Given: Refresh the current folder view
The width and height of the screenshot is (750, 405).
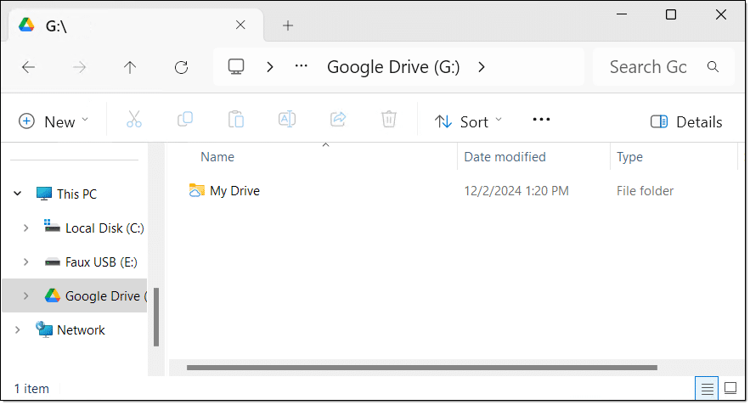Looking at the screenshot, I should [x=181, y=67].
